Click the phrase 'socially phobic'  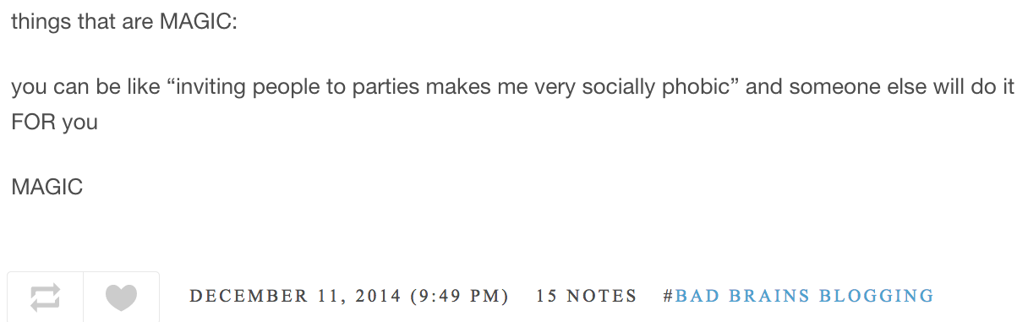pos(658,88)
